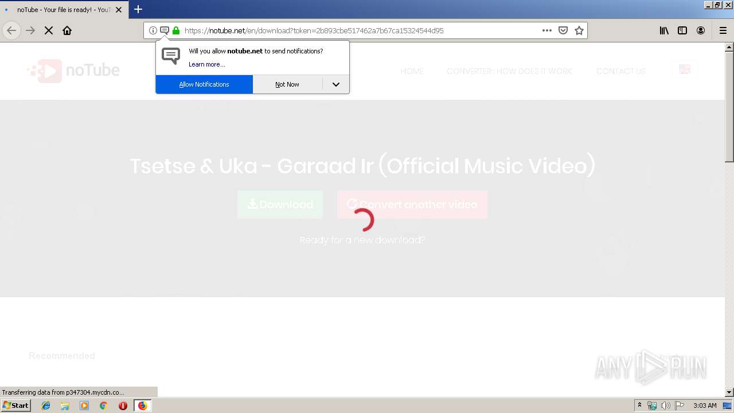This screenshot has width=734, height=413.
Task: Open the language flag selector
Action: pyautogui.click(x=685, y=69)
